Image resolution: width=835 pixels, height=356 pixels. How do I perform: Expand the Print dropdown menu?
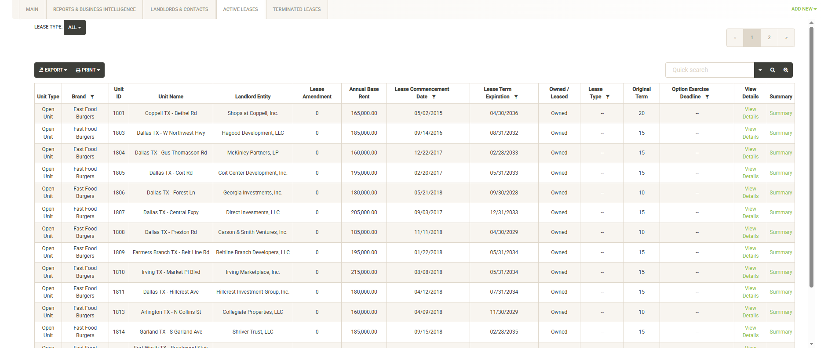point(88,70)
